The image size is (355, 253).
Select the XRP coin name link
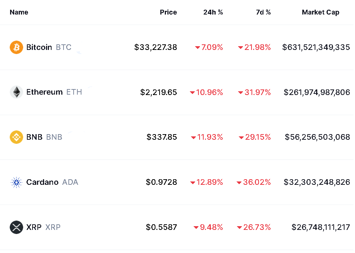[x=34, y=227]
